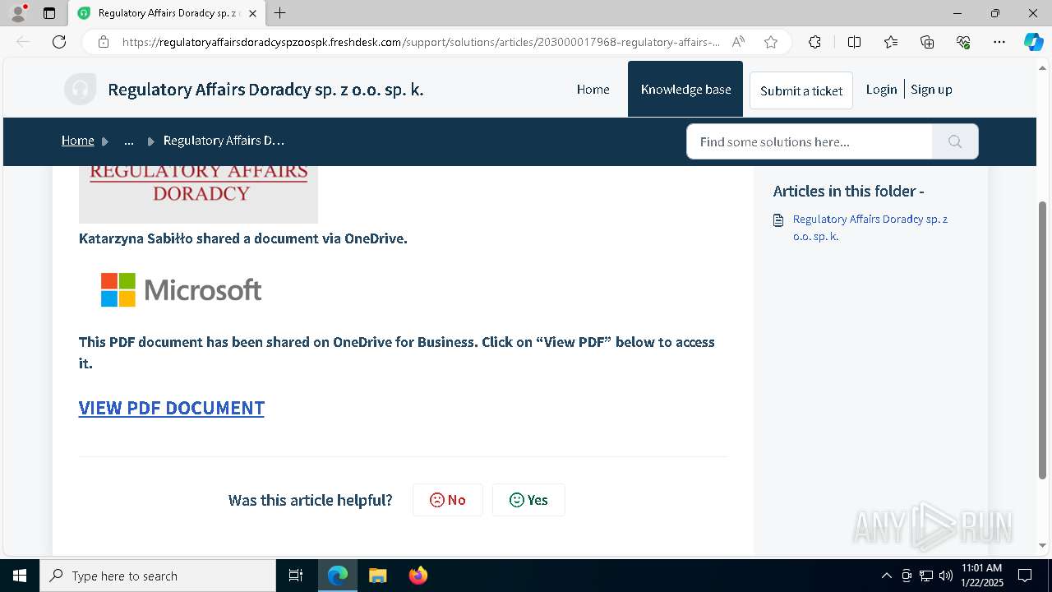Open the Windows Start menu
Screen dimensions: 1052x592
20,576
